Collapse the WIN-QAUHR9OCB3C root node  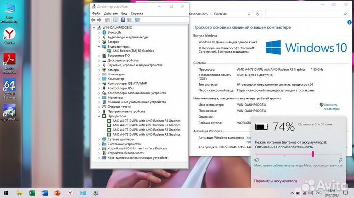point(94,28)
